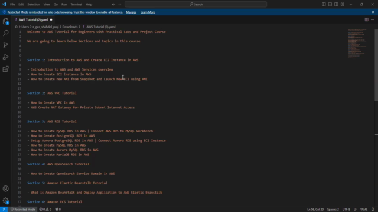Click line number 24 in gutter

click(x=19, y=141)
